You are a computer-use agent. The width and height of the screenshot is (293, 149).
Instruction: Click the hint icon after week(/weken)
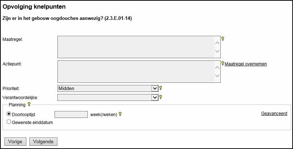120,114
